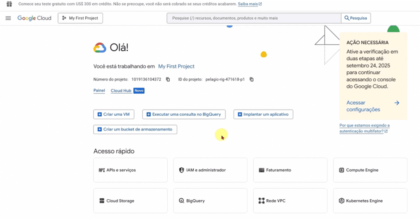Click the Pesquisa search button
The width and height of the screenshot is (420, 219).
click(356, 18)
